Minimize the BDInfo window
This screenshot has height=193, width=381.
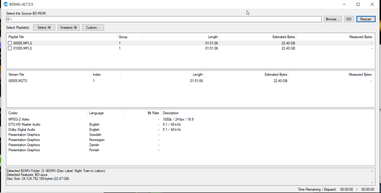pyautogui.click(x=344, y=4)
